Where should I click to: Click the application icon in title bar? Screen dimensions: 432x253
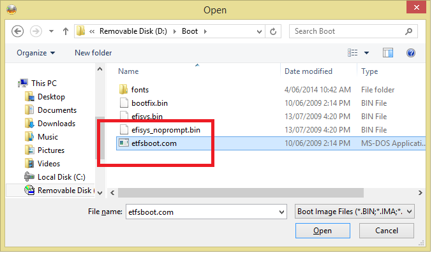(11, 10)
